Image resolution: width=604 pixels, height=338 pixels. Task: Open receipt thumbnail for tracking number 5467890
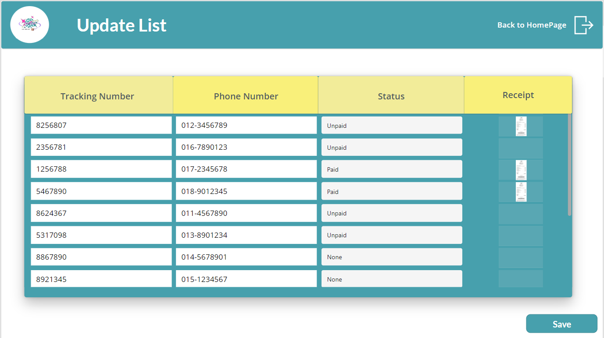(x=521, y=192)
